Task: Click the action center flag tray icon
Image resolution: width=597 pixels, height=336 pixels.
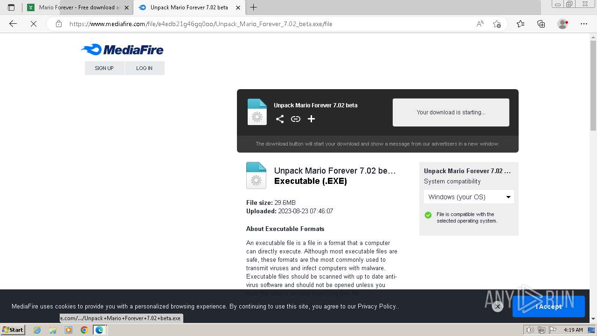Action: pos(552,330)
